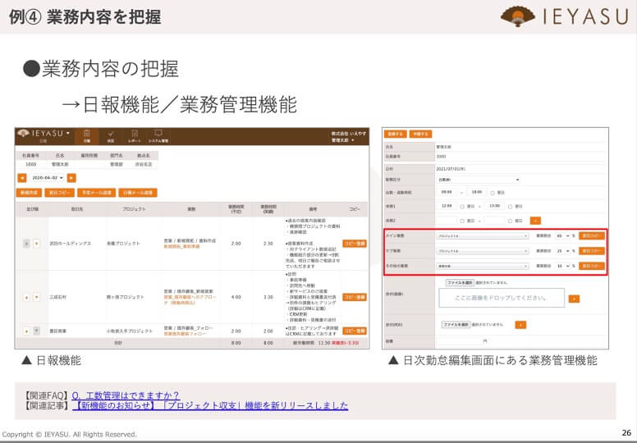Click the checkmark status icon in navbar
This screenshot has width=637, height=443.
(x=111, y=135)
